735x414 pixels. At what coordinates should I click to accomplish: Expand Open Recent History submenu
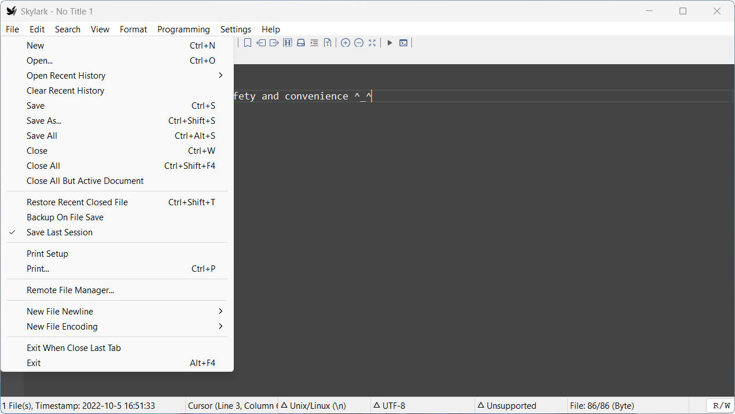coord(117,76)
